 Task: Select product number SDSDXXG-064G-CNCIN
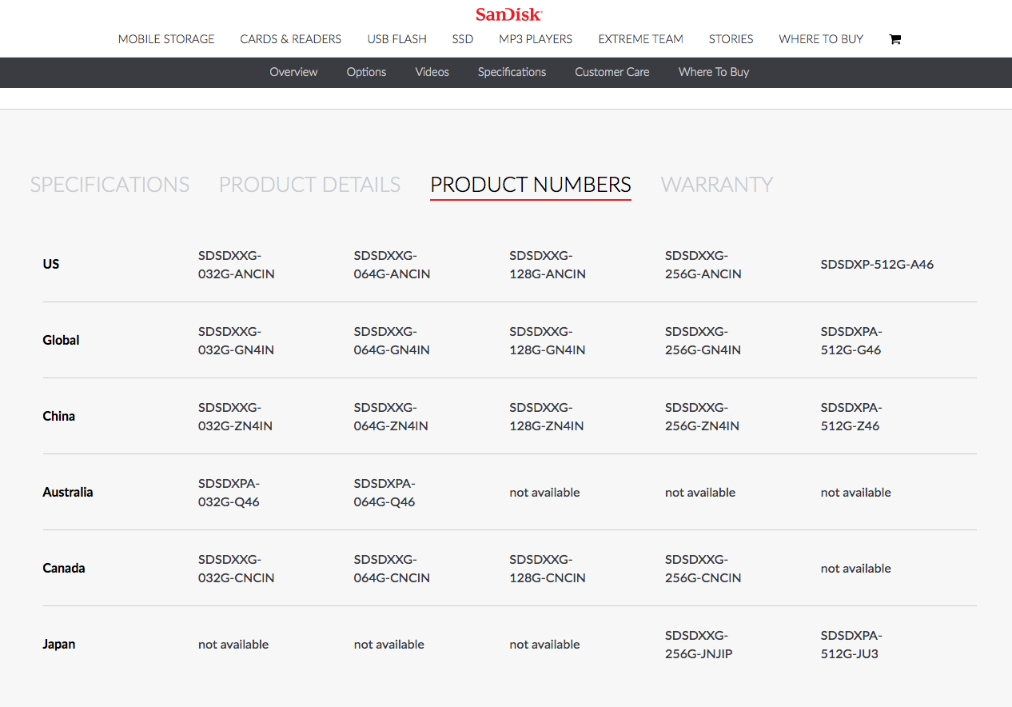[x=392, y=569]
